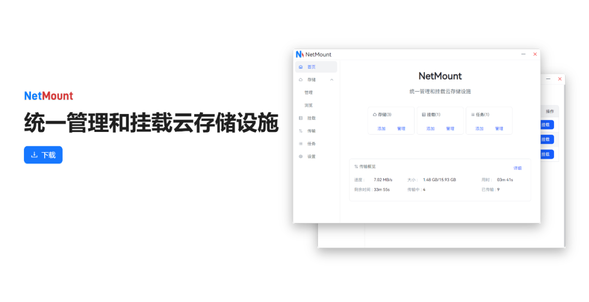This screenshot has width=589, height=302.
Task: Click the 传输中 : 4 entry
Action: (416, 190)
